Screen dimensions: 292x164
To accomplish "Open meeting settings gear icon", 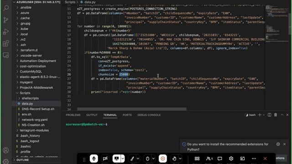I will (x=231, y=159).
